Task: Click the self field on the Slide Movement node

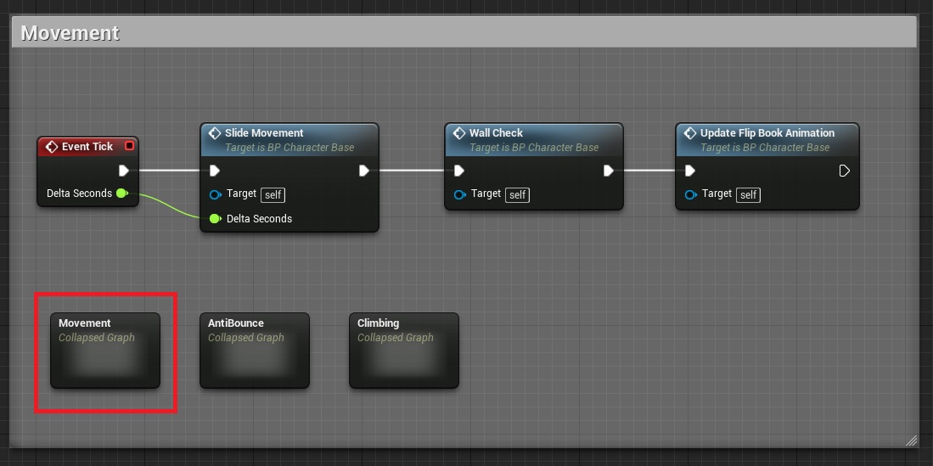Action: pyautogui.click(x=273, y=195)
